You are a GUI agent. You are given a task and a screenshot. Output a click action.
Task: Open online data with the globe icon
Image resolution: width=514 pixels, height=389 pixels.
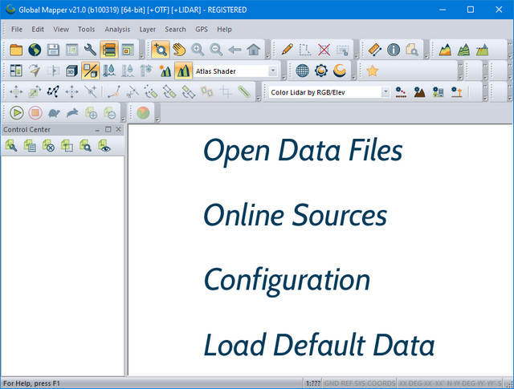[35, 50]
